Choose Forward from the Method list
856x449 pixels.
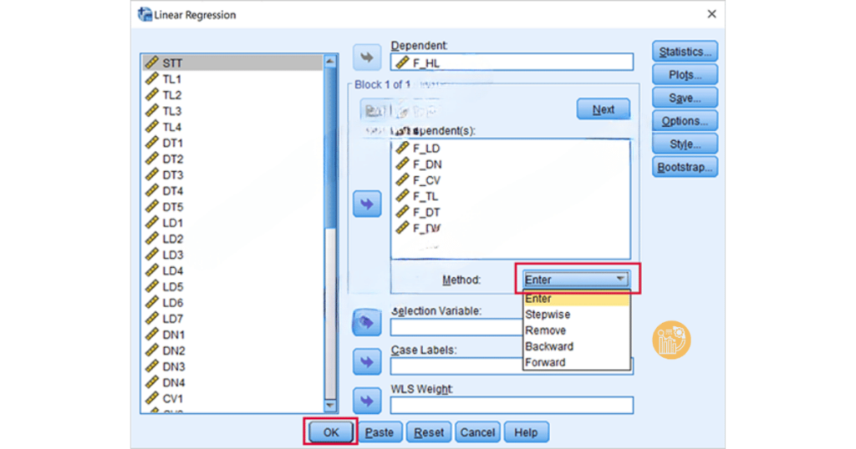(545, 362)
